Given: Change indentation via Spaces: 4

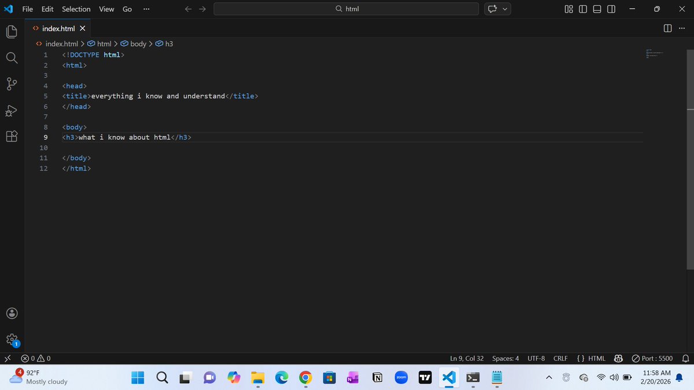Looking at the screenshot, I should pyautogui.click(x=505, y=359).
